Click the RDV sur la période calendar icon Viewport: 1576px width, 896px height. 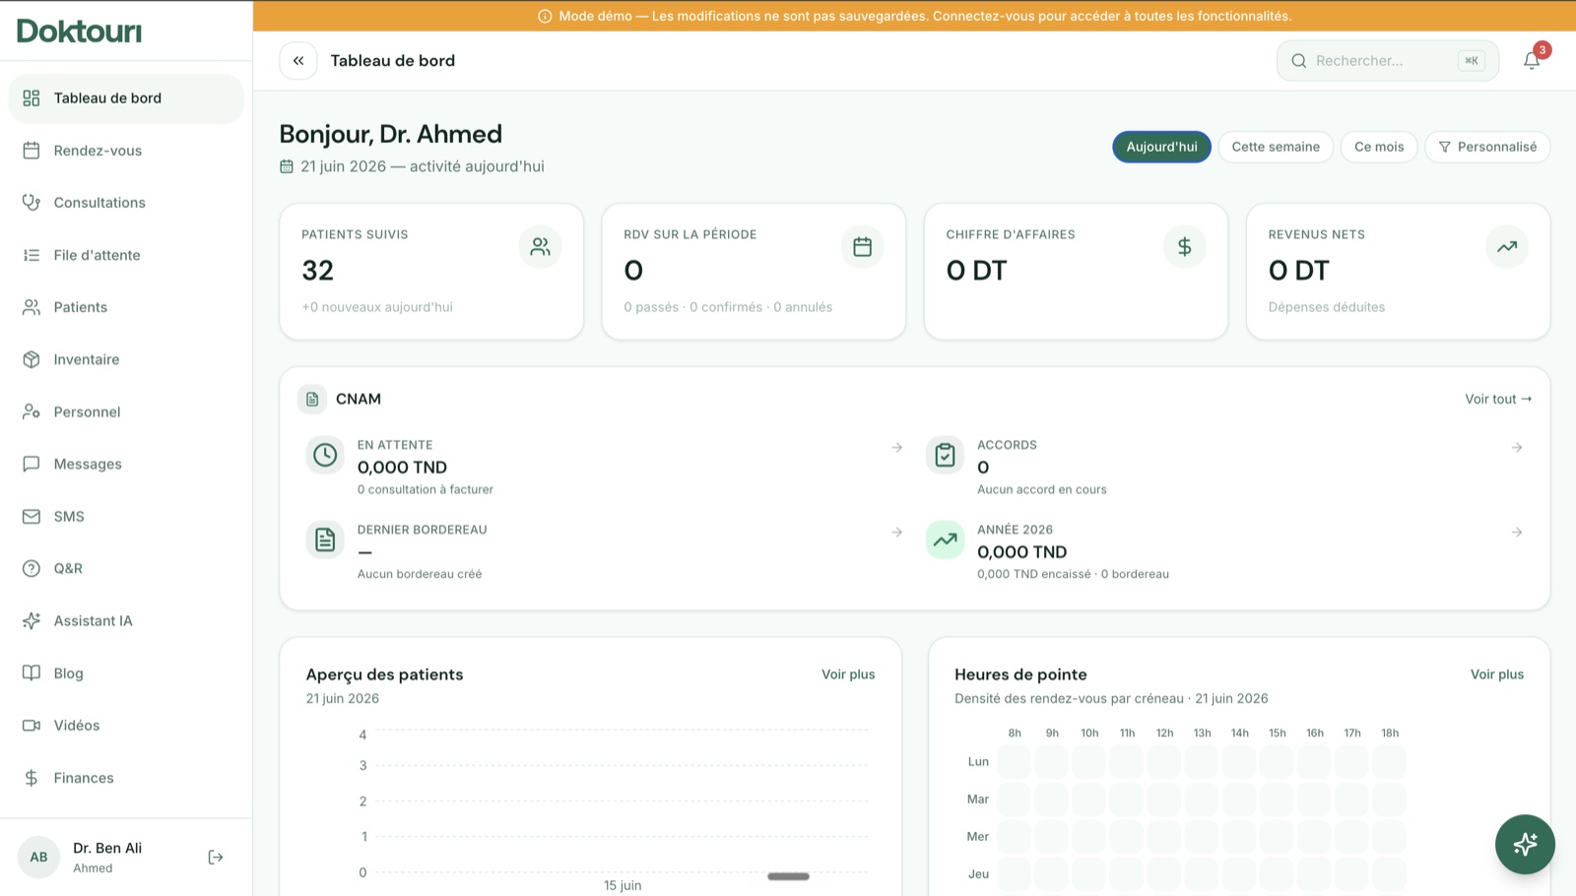click(863, 246)
